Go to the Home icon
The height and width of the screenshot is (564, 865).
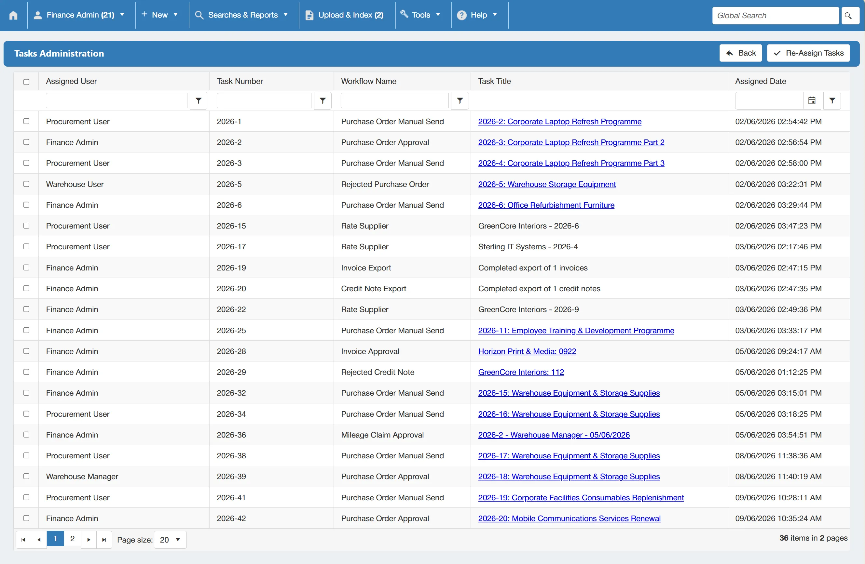point(13,15)
